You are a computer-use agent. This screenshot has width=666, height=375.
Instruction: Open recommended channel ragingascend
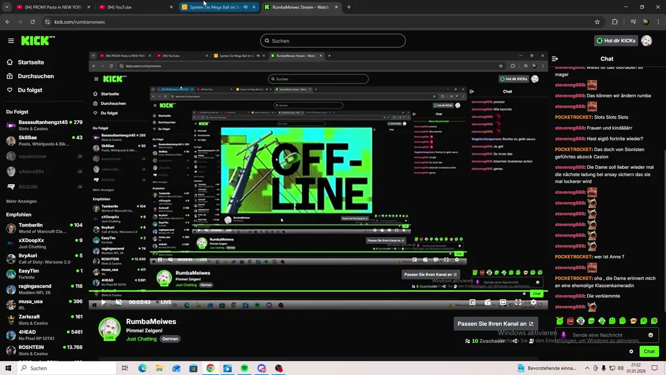point(44,289)
